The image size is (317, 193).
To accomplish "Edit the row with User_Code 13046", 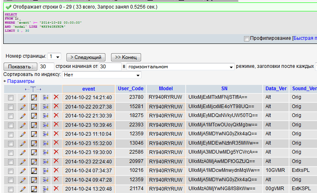I will [23, 143].
